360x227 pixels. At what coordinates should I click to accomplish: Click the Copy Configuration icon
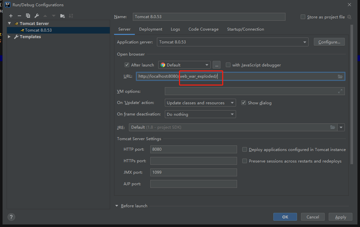(x=28, y=16)
